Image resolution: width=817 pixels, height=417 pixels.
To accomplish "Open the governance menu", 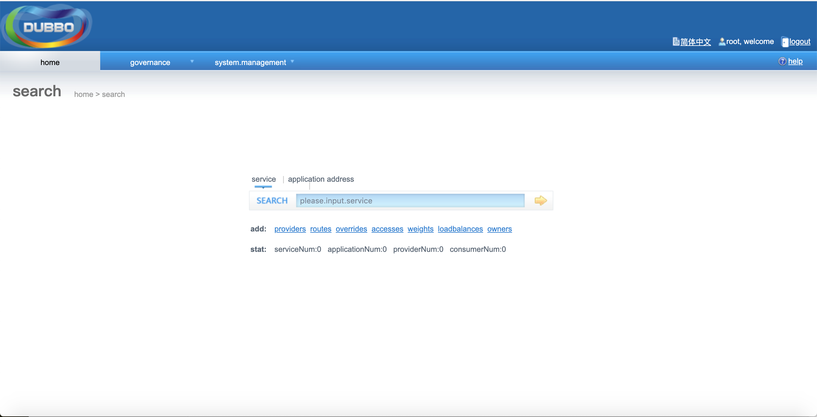I will pos(150,62).
